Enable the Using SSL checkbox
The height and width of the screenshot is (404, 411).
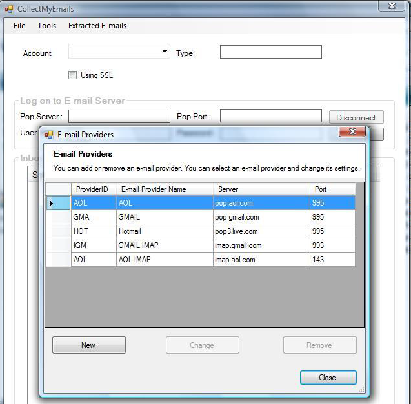(x=72, y=75)
